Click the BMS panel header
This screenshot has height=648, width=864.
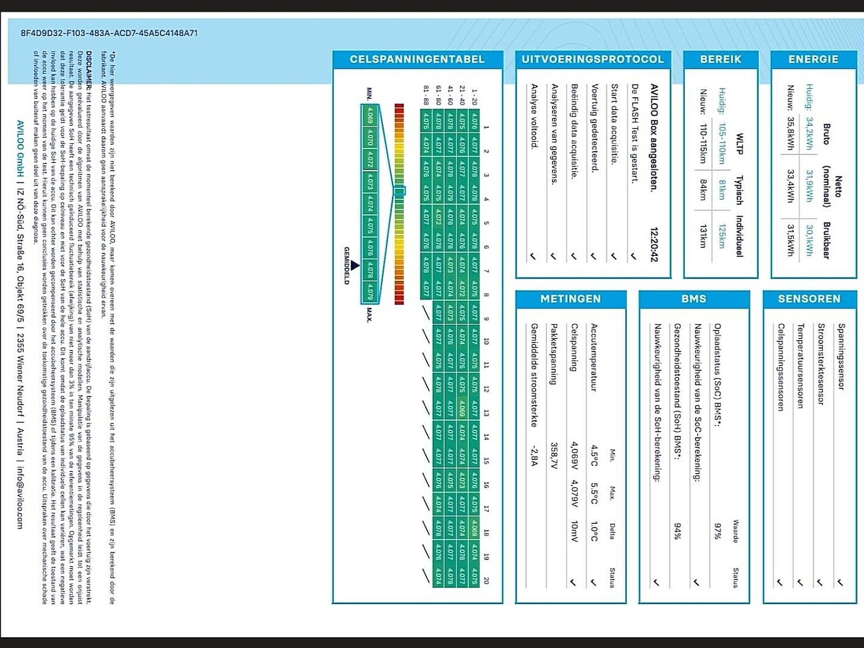point(693,299)
